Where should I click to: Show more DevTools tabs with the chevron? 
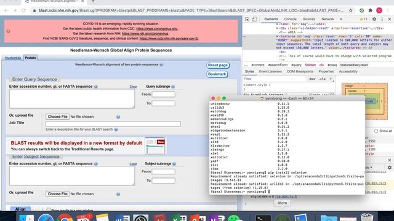click(341, 19)
